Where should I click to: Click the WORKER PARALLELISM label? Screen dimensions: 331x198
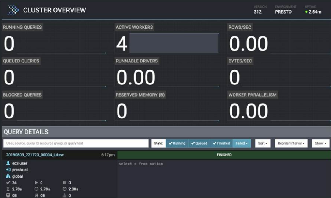pyautogui.click(x=253, y=95)
